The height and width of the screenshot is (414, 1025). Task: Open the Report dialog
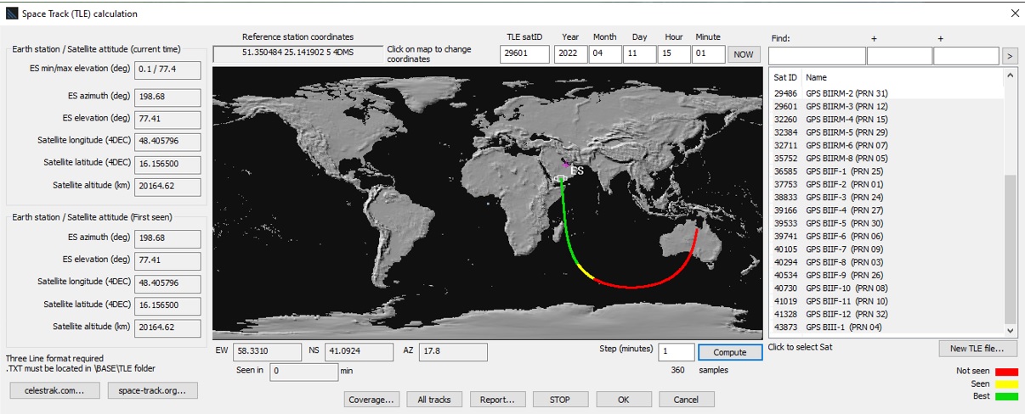click(x=496, y=400)
